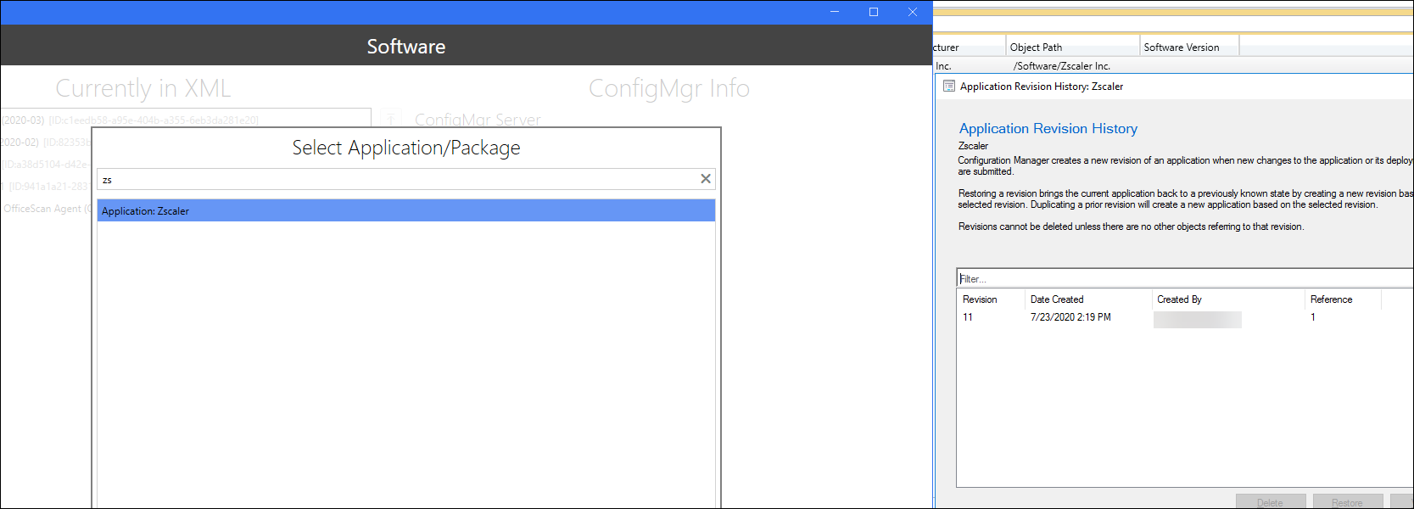Screen dimensions: 1414x509
Task: Click the Delete button in Revision History
Action: (1270, 502)
